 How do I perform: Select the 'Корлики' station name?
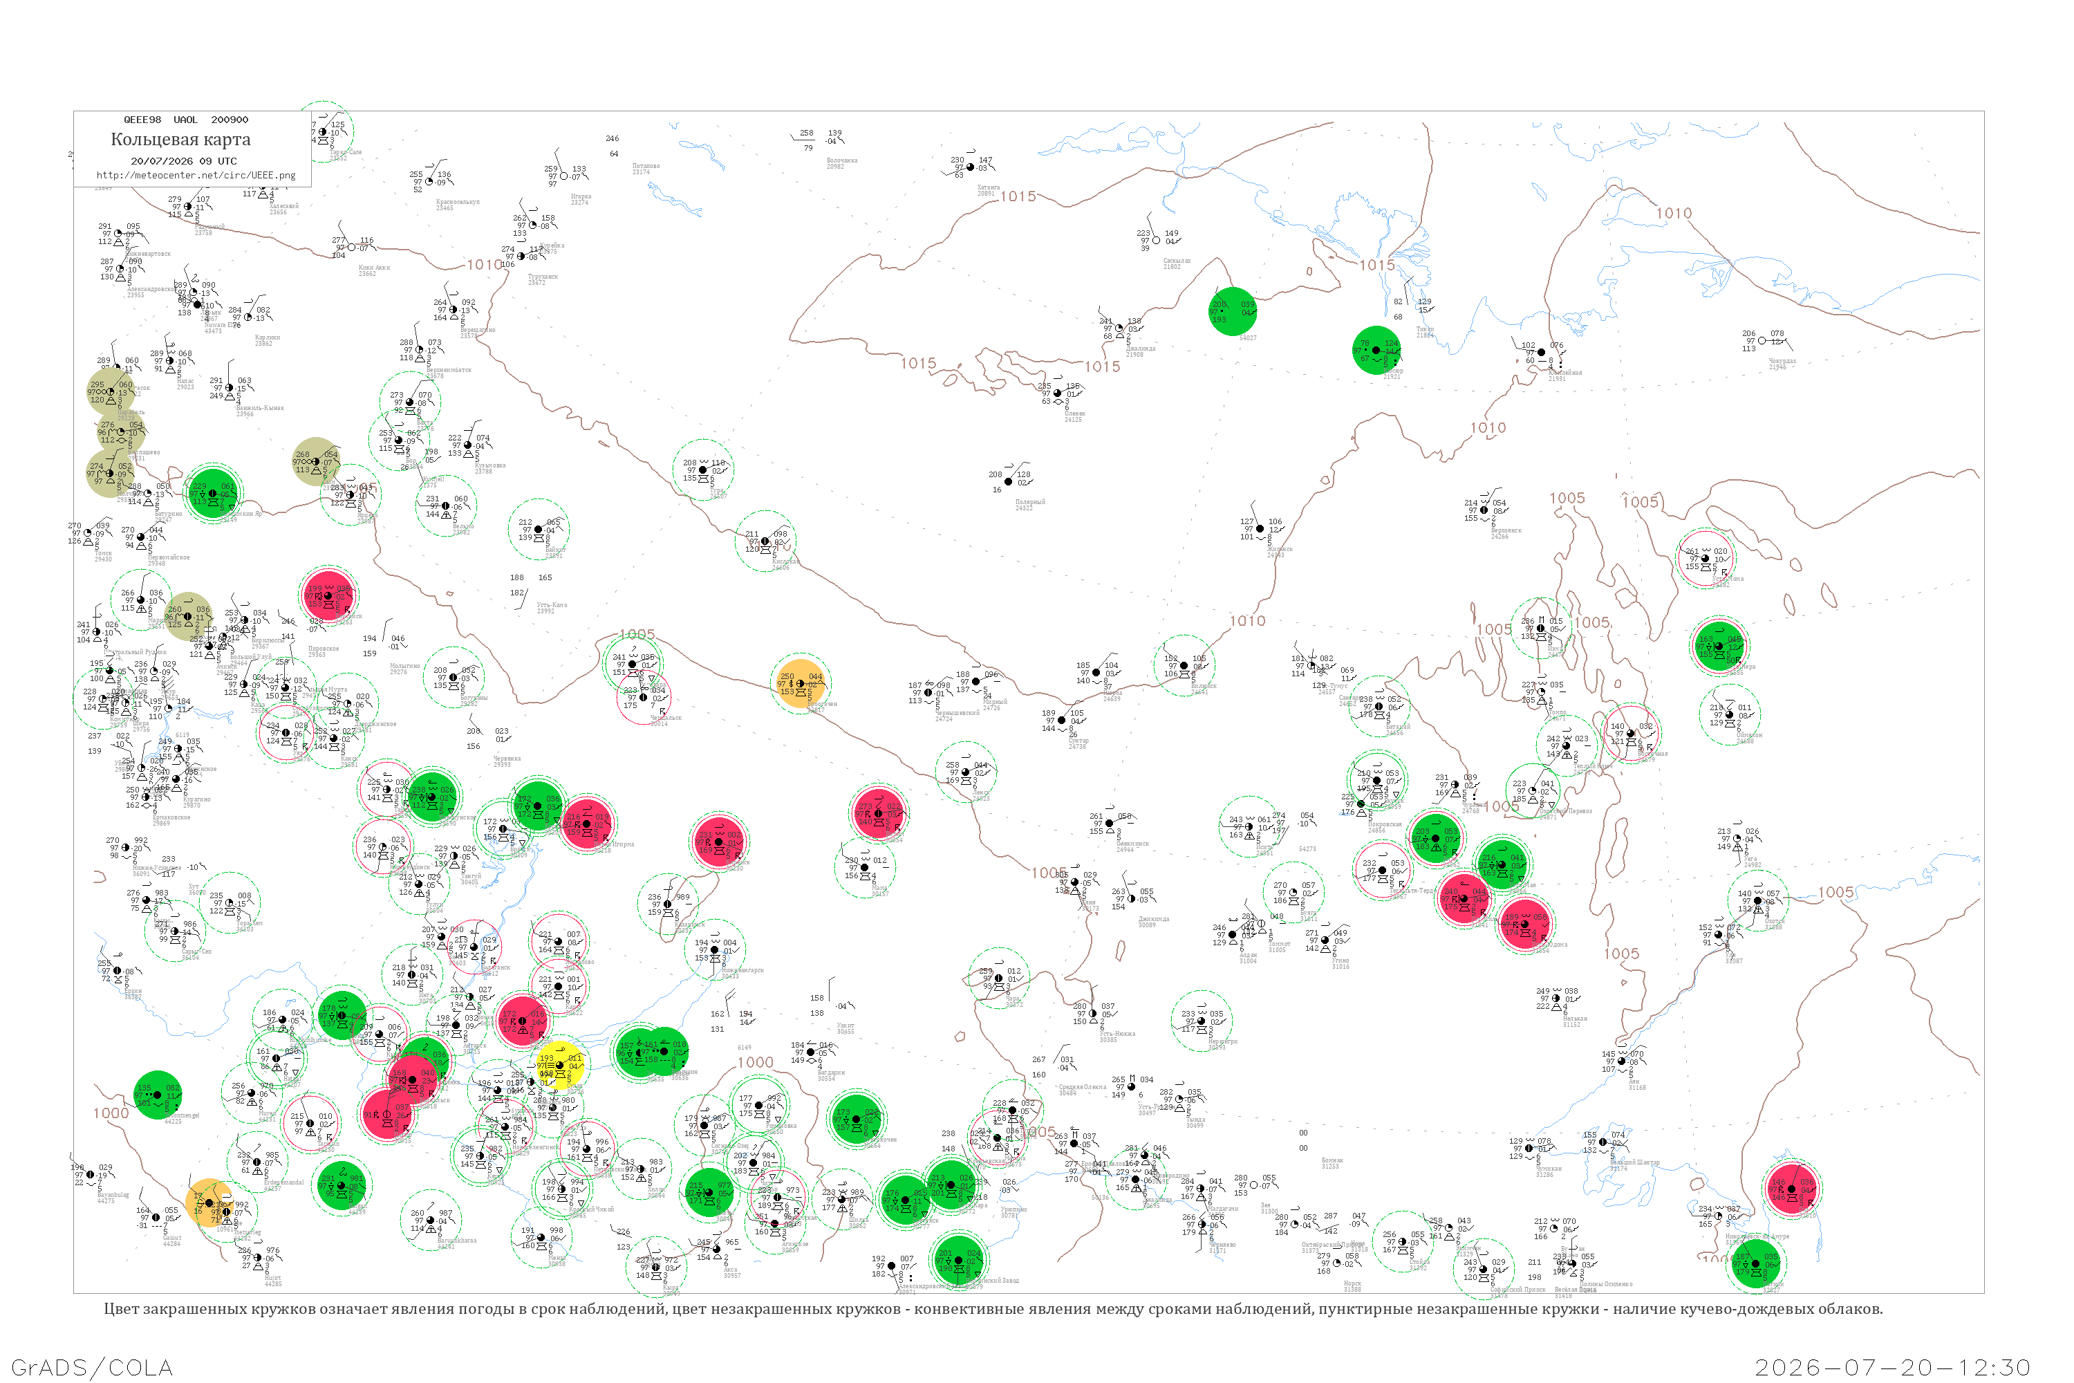tap(267, 337)
